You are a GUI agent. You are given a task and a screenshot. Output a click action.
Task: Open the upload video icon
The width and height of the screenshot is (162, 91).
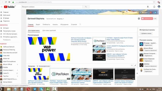point(148,7)
